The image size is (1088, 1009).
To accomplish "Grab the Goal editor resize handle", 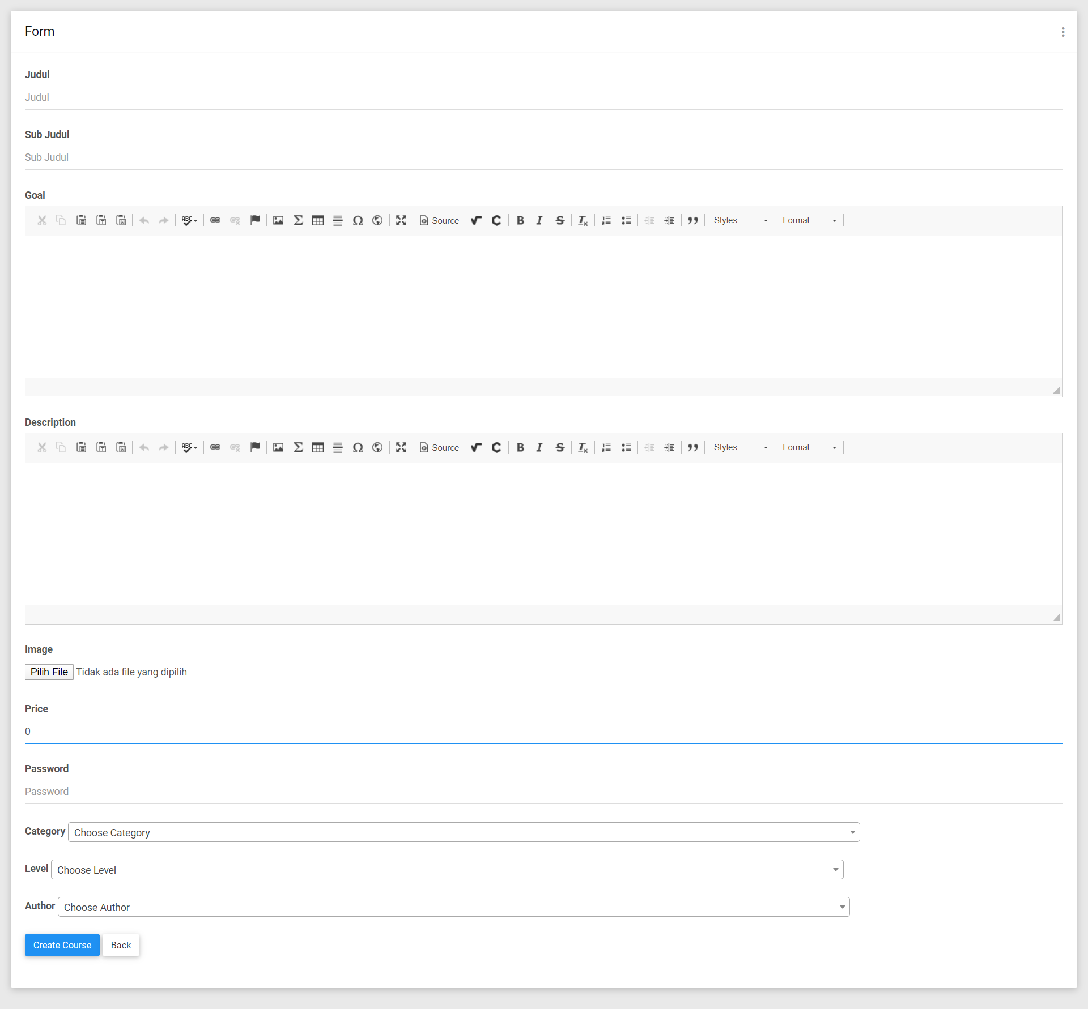I will coord(1056,390).
